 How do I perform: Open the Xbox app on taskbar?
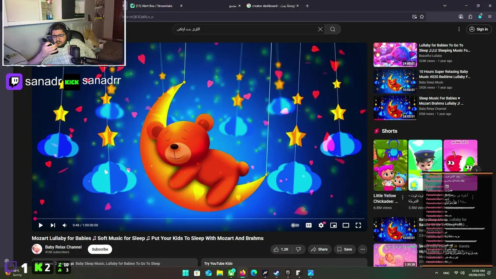click(231, 273)
